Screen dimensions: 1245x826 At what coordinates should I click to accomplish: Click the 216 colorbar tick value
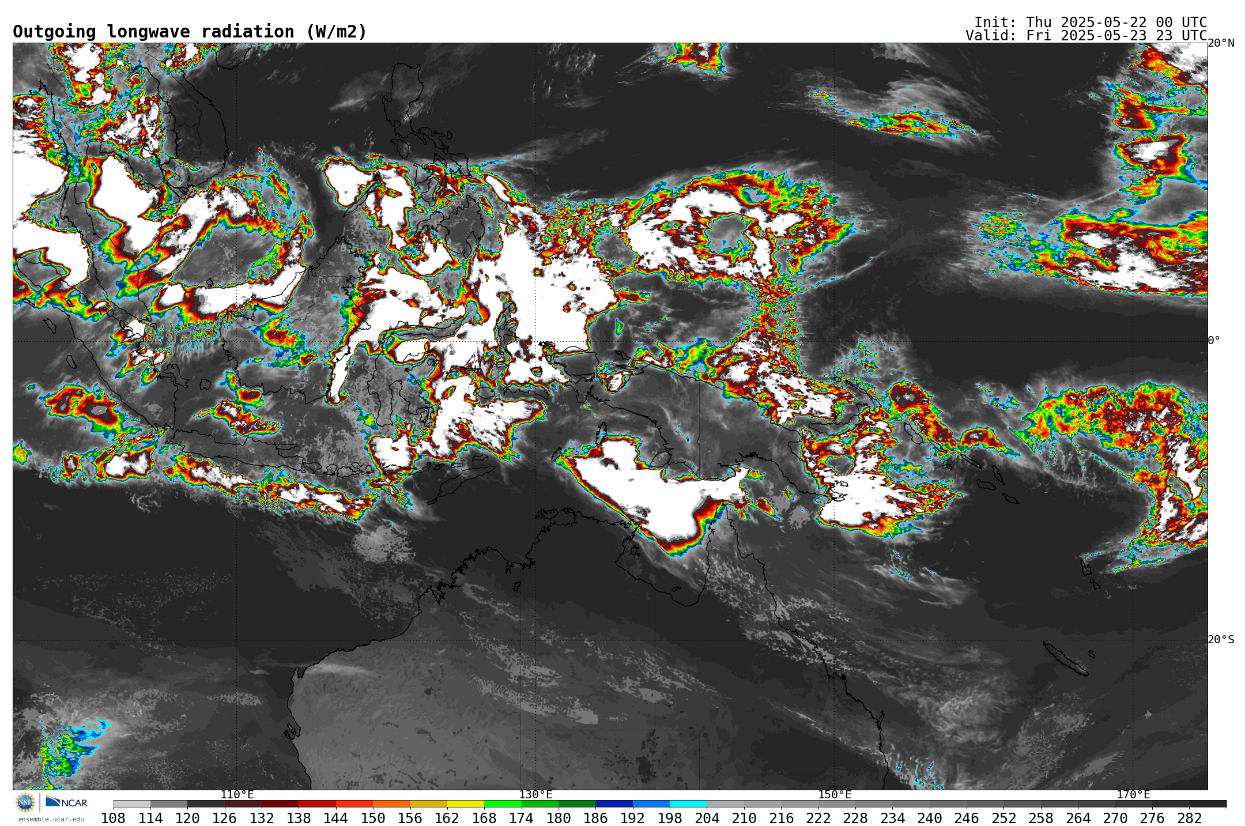781,819
